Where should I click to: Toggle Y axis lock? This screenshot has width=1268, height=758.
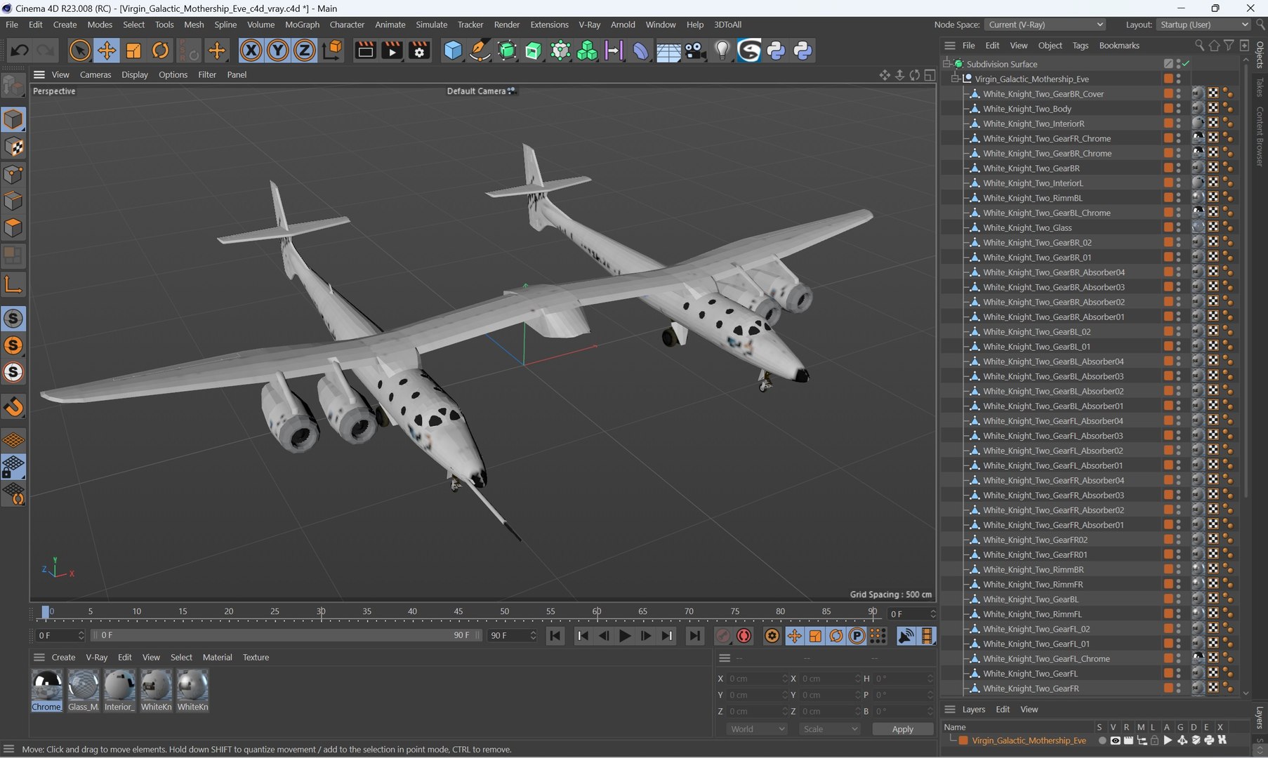pos(278,50)
